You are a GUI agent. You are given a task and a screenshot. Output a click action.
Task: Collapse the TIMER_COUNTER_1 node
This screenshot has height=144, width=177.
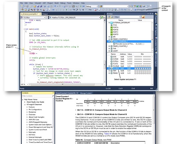click(x=109, y=41)
